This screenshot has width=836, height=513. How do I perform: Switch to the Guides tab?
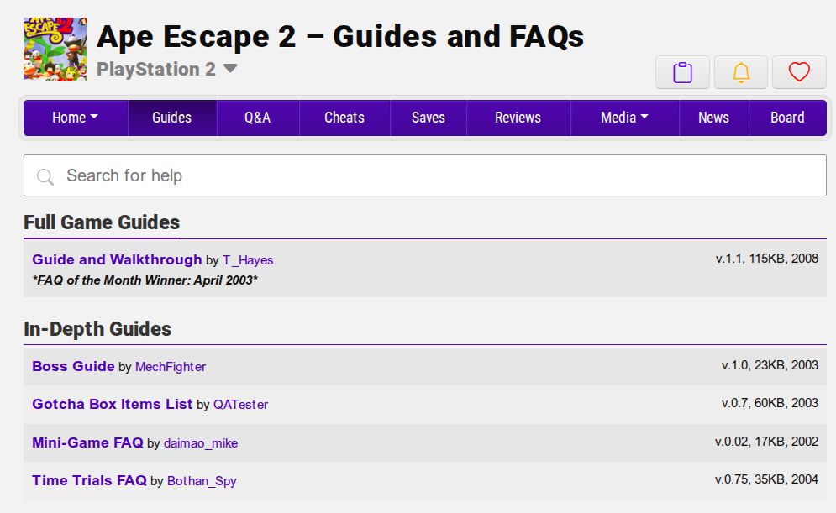(171, 118)
